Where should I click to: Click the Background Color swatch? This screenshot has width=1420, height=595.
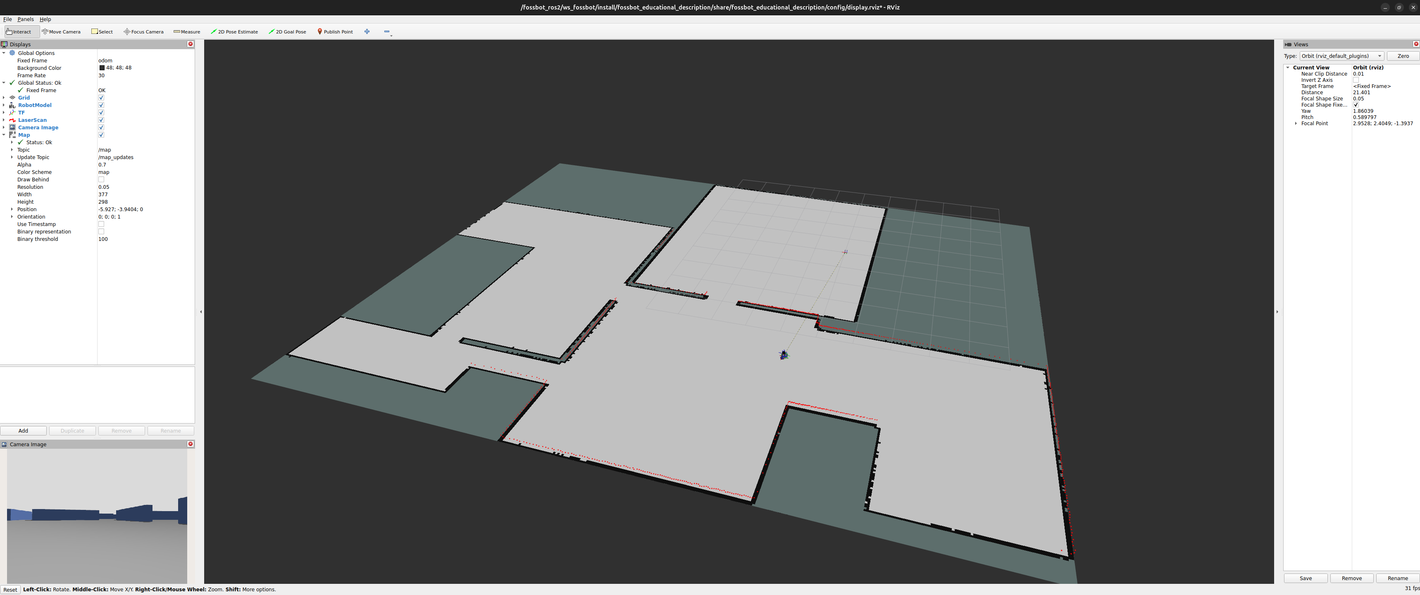click(101, 68)
